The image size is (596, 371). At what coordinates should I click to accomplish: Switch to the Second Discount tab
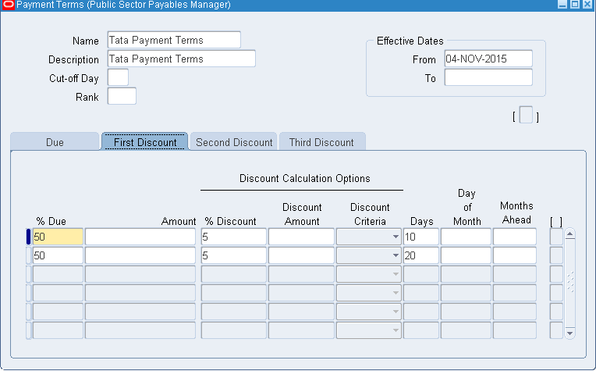click(x=234, y=142)
